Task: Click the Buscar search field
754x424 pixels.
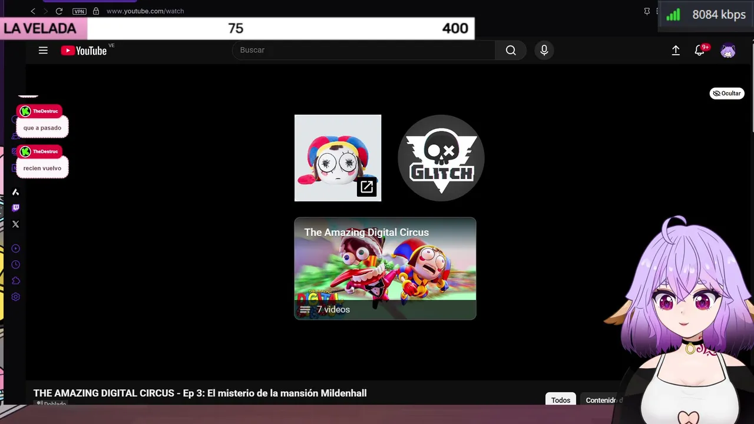Action: click(x=364, y=50)
